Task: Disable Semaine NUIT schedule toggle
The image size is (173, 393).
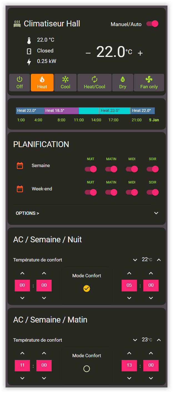Action: pyautogui.click(x=91, y=169)
